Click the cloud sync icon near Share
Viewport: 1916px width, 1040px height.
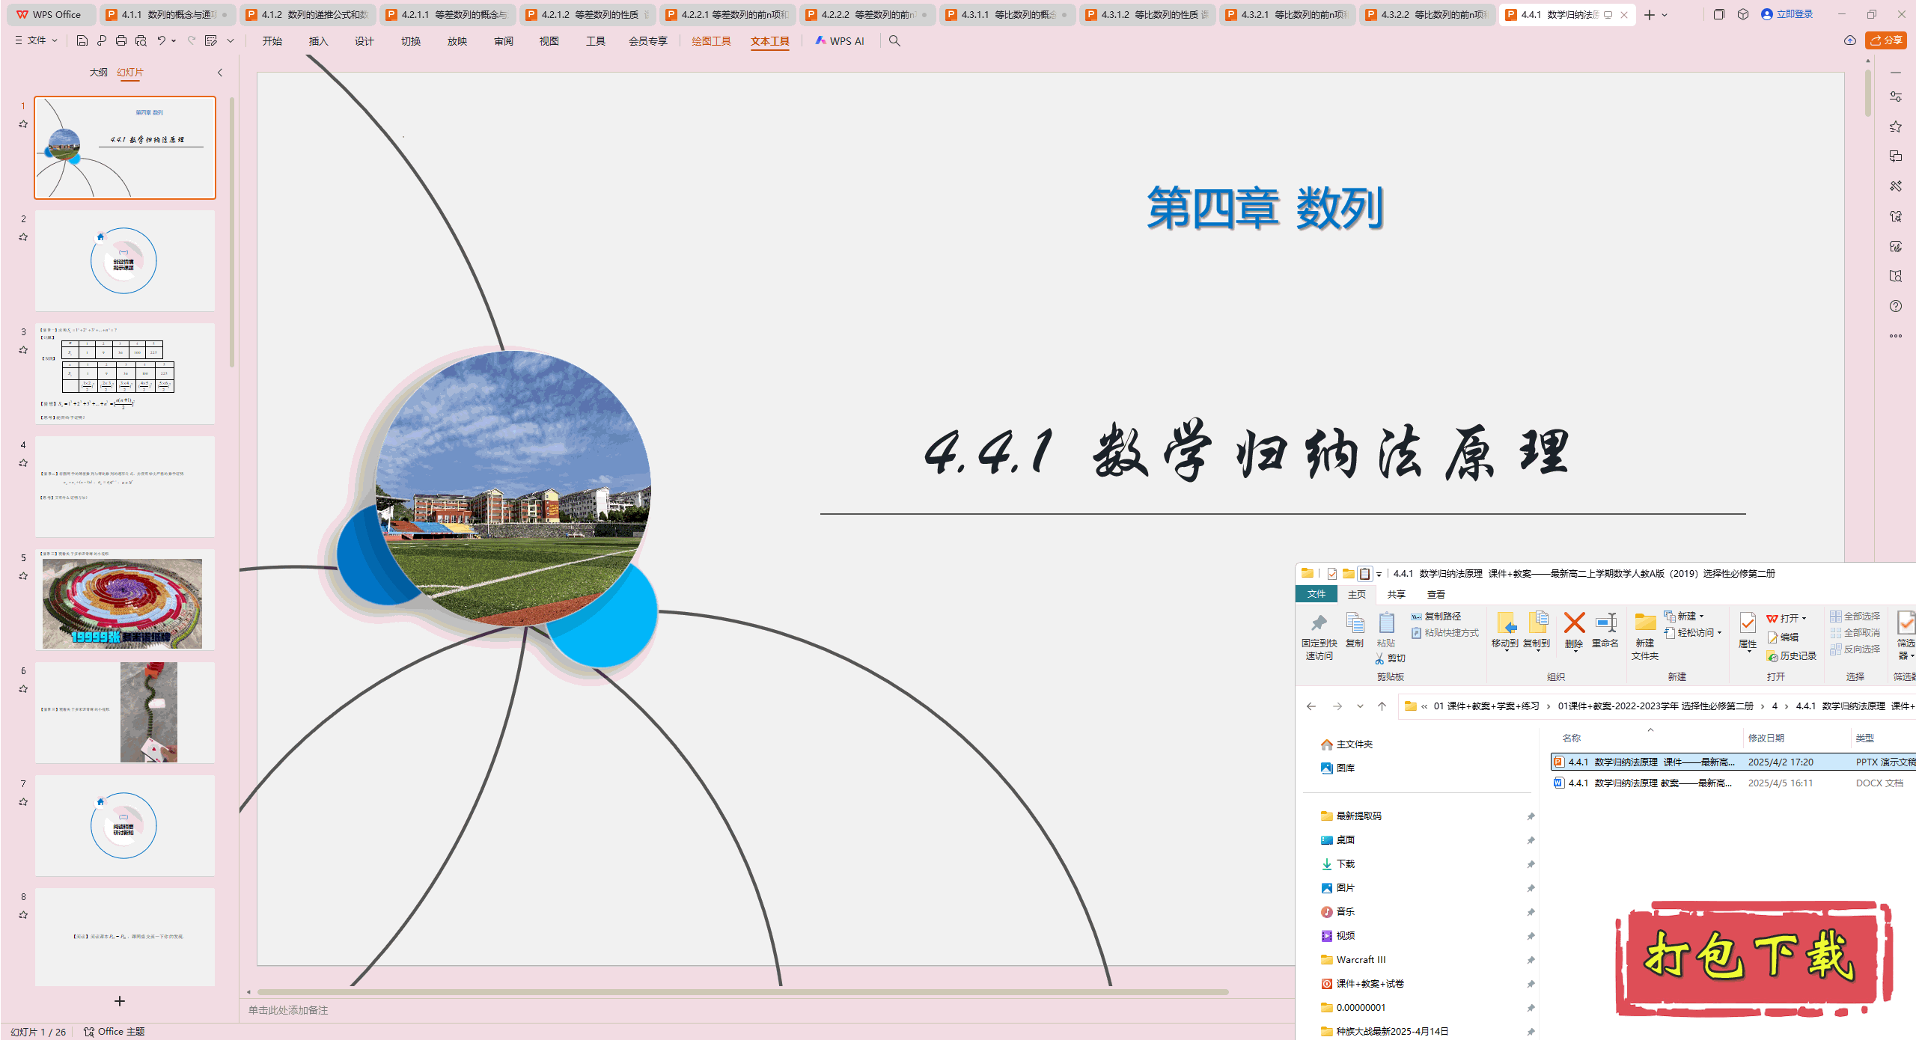pos(1850,40)
